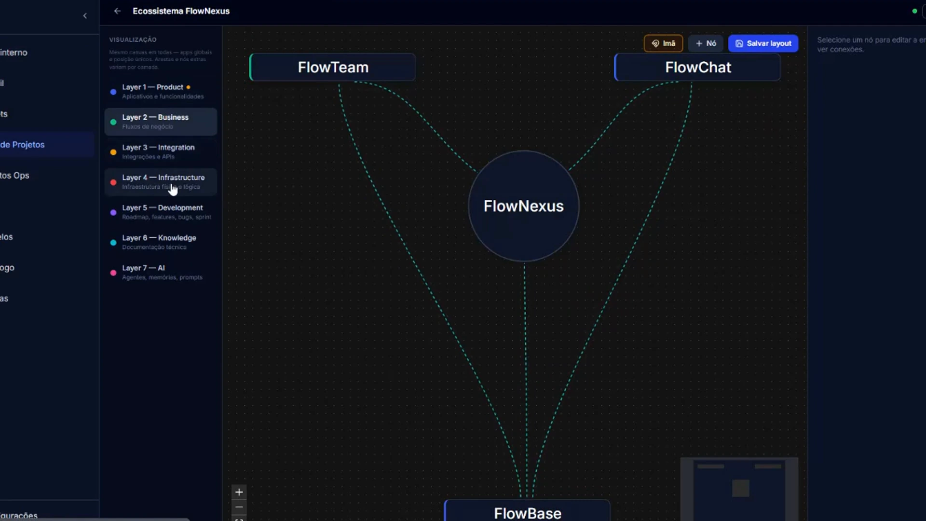Select the FlowChat node
926x521 pixels.
[697, 67]
